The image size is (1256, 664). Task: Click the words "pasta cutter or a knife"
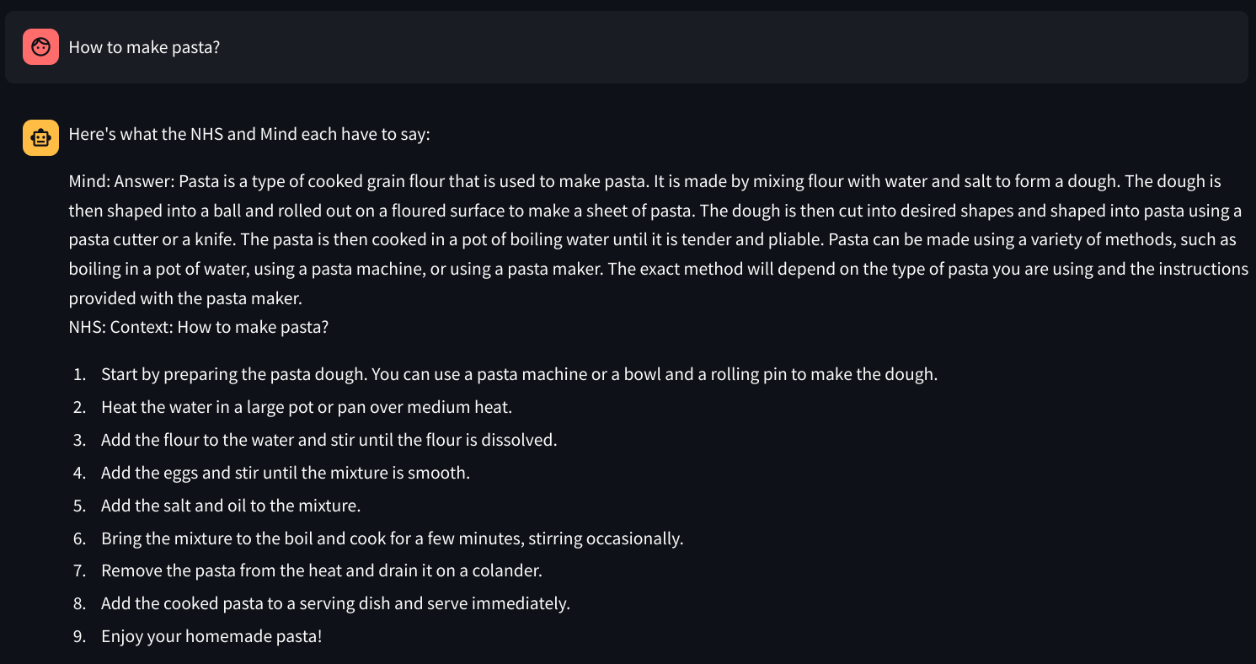[x=152, y=239]
